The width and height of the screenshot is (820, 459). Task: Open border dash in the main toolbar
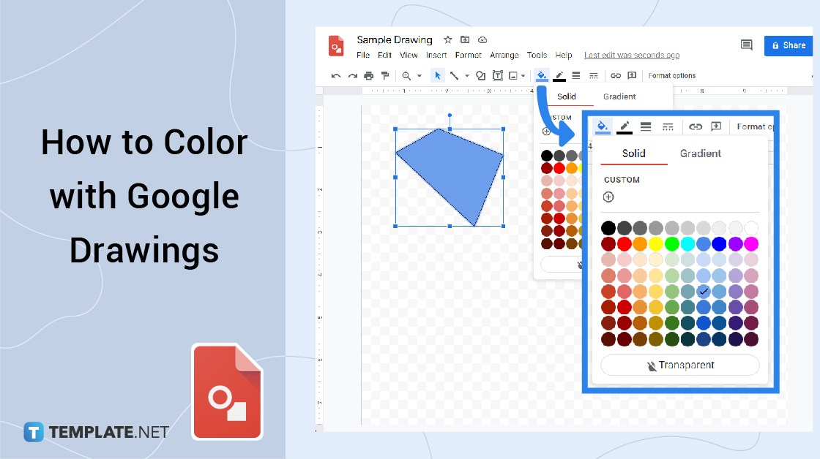pos(594,76)
